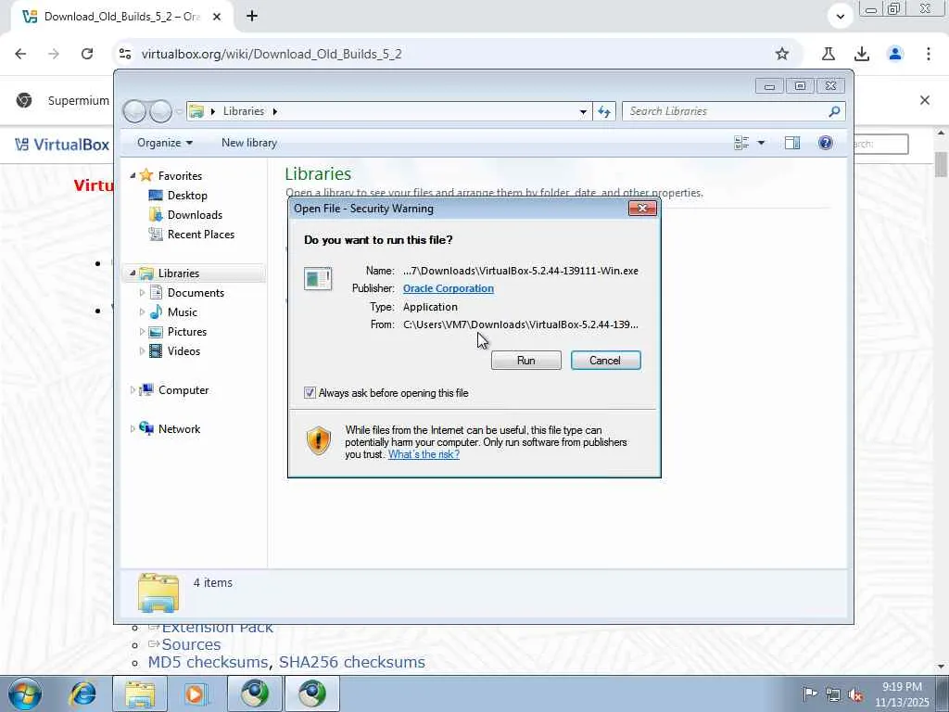Close the Download_Old_Builds_5_2 tab

217,17
